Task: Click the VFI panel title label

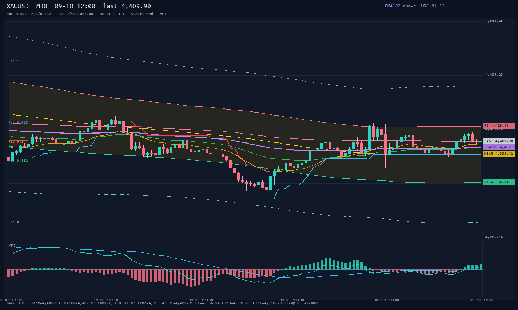Action: pyautogui.click(x=12, y=245)
